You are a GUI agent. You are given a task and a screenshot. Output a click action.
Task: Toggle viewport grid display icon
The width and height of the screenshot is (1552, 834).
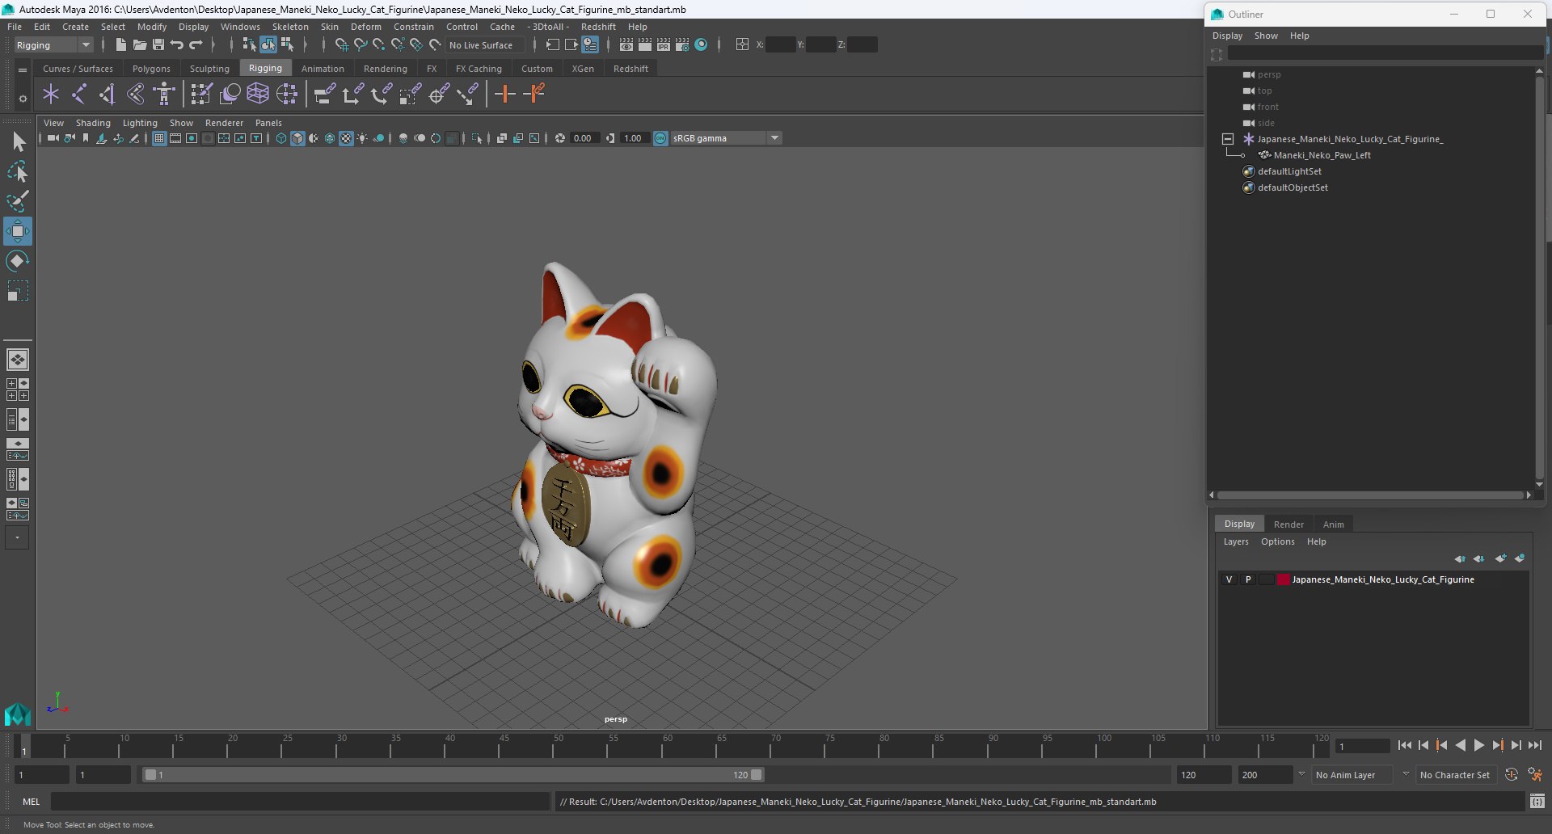(159, 138)
